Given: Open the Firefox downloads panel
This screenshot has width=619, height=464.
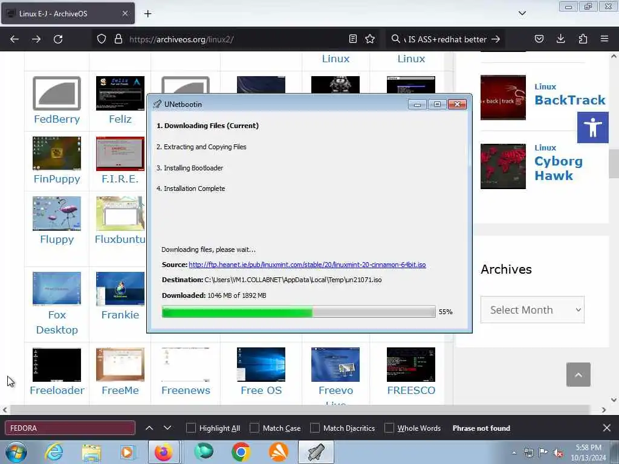Looking at the screenshot, I should tap(560, 39).
